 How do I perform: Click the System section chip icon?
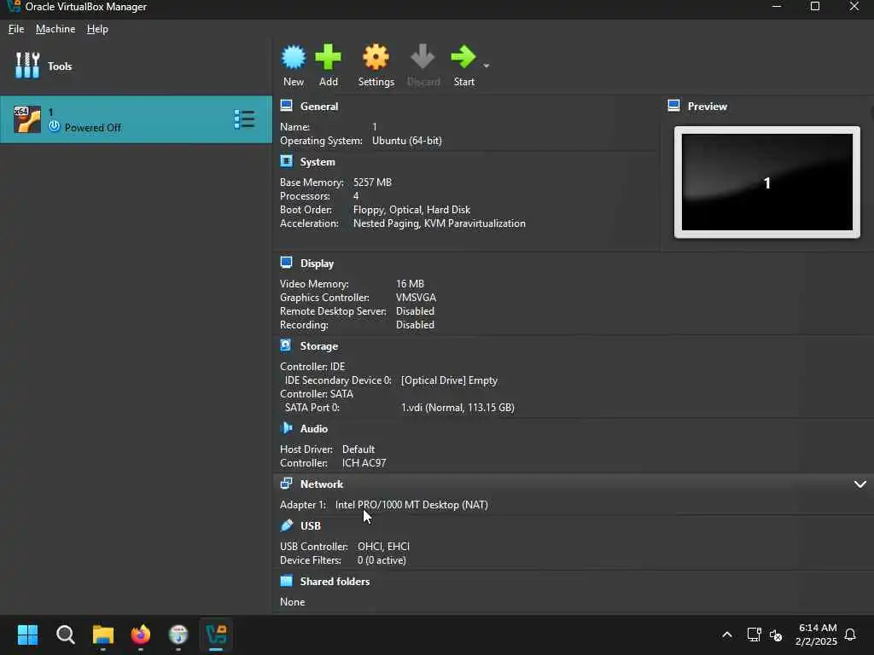coord(287,161)
